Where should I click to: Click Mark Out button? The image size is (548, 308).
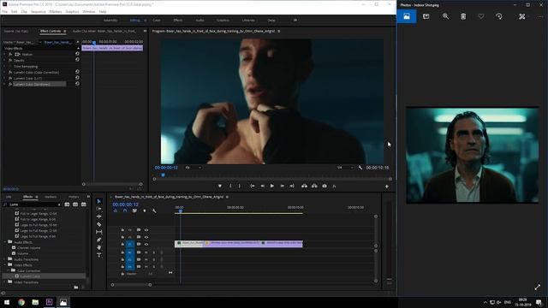click(240, 187)
